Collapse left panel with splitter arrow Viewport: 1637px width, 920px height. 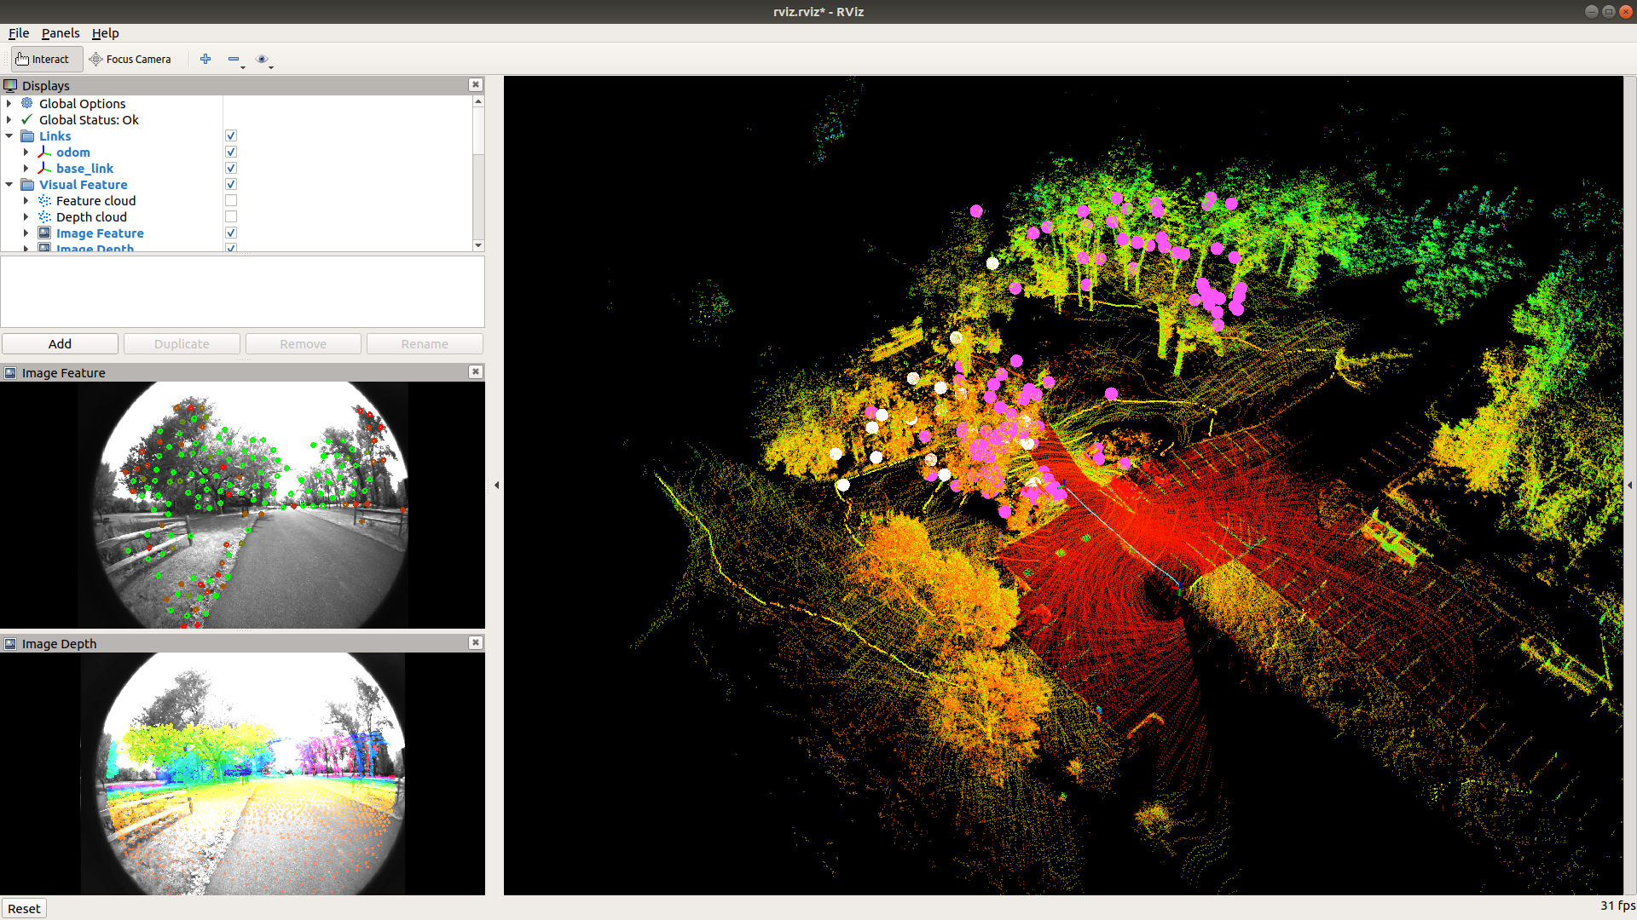tap(496, 485)
